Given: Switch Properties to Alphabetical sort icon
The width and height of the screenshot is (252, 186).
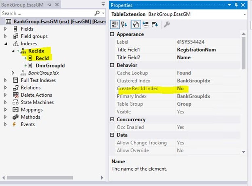Looking at the screenshot, I should (x=124, y=24).
